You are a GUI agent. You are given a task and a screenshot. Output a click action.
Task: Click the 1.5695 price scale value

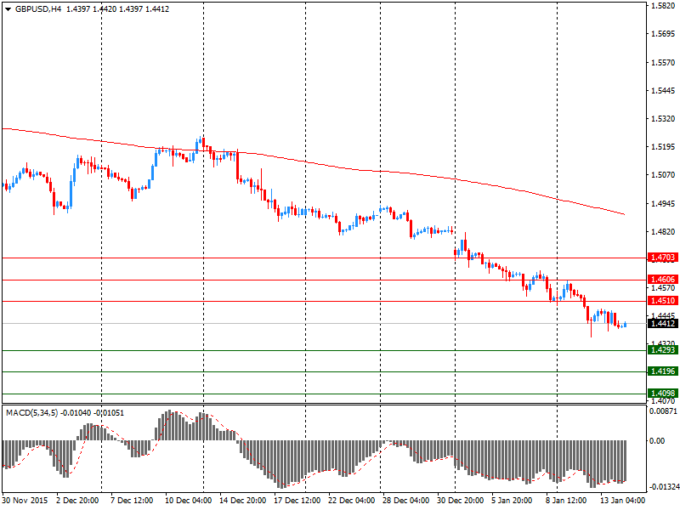664,34
